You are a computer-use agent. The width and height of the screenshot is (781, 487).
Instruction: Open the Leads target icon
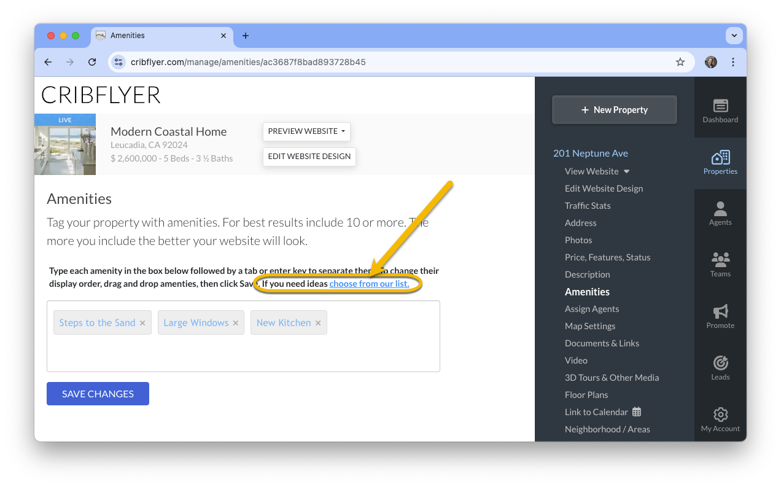pos(720,363)
